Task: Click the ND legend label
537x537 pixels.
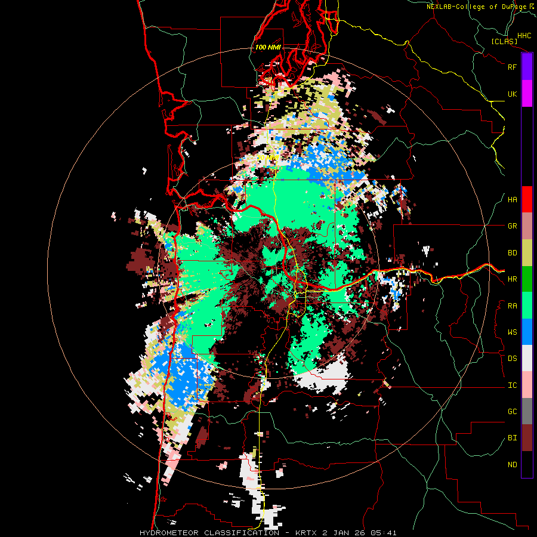Action: [x=512, y=465]
